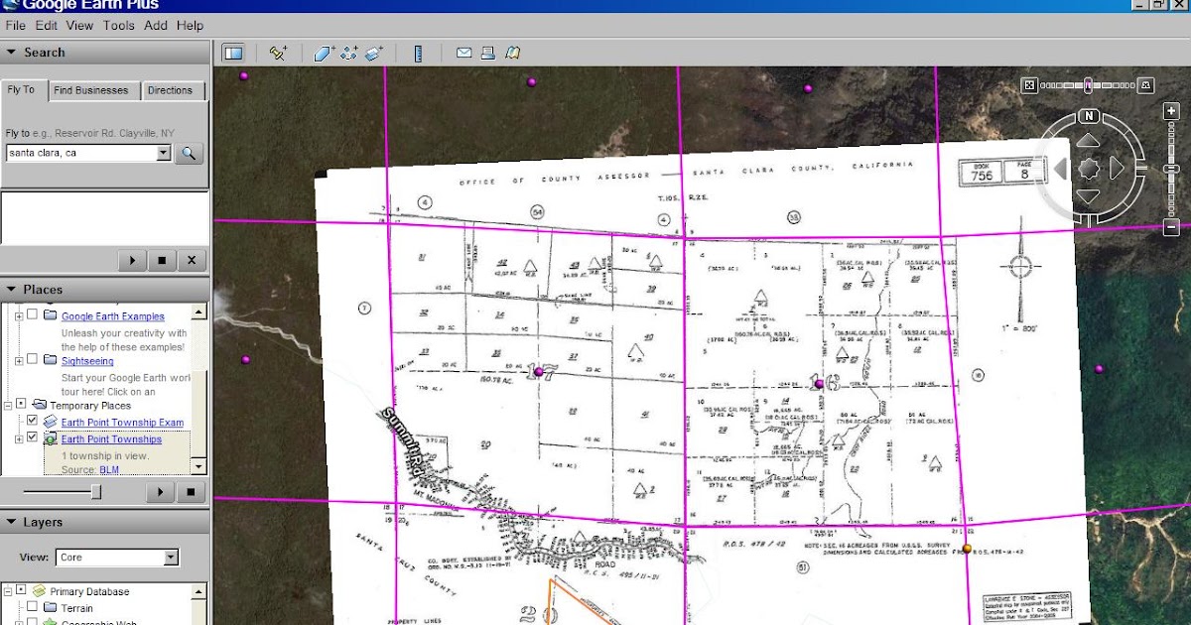Screen dimensions: 1191x625
Task: Play the tour in Places panel
Action: point(160,492)
